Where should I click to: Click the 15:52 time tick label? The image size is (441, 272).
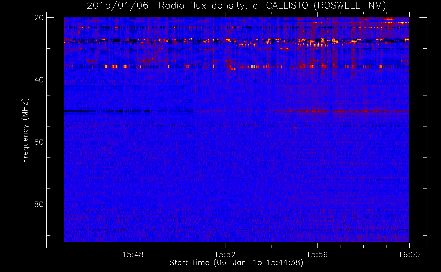pyautogui.click(x=225, y=255)
